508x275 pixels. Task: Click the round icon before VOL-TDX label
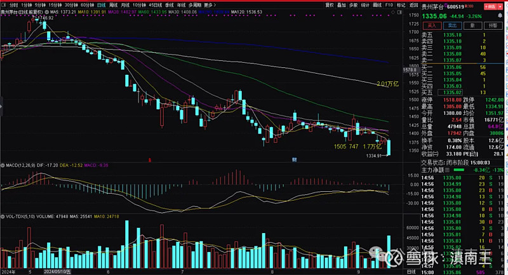(3, 216)
